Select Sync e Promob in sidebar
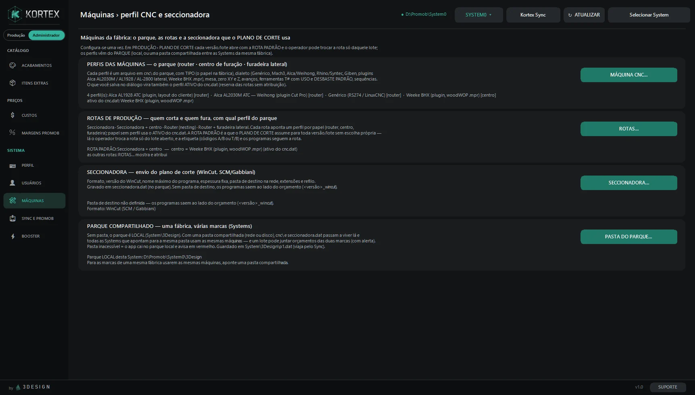This screenshot has height=395, width=695. click(34, 218)
